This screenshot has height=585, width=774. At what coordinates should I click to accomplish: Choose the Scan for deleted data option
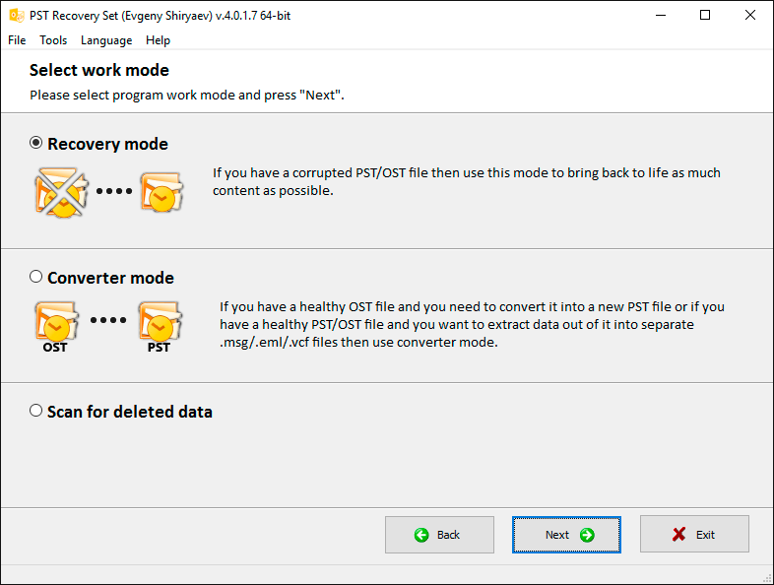(36, 411)
